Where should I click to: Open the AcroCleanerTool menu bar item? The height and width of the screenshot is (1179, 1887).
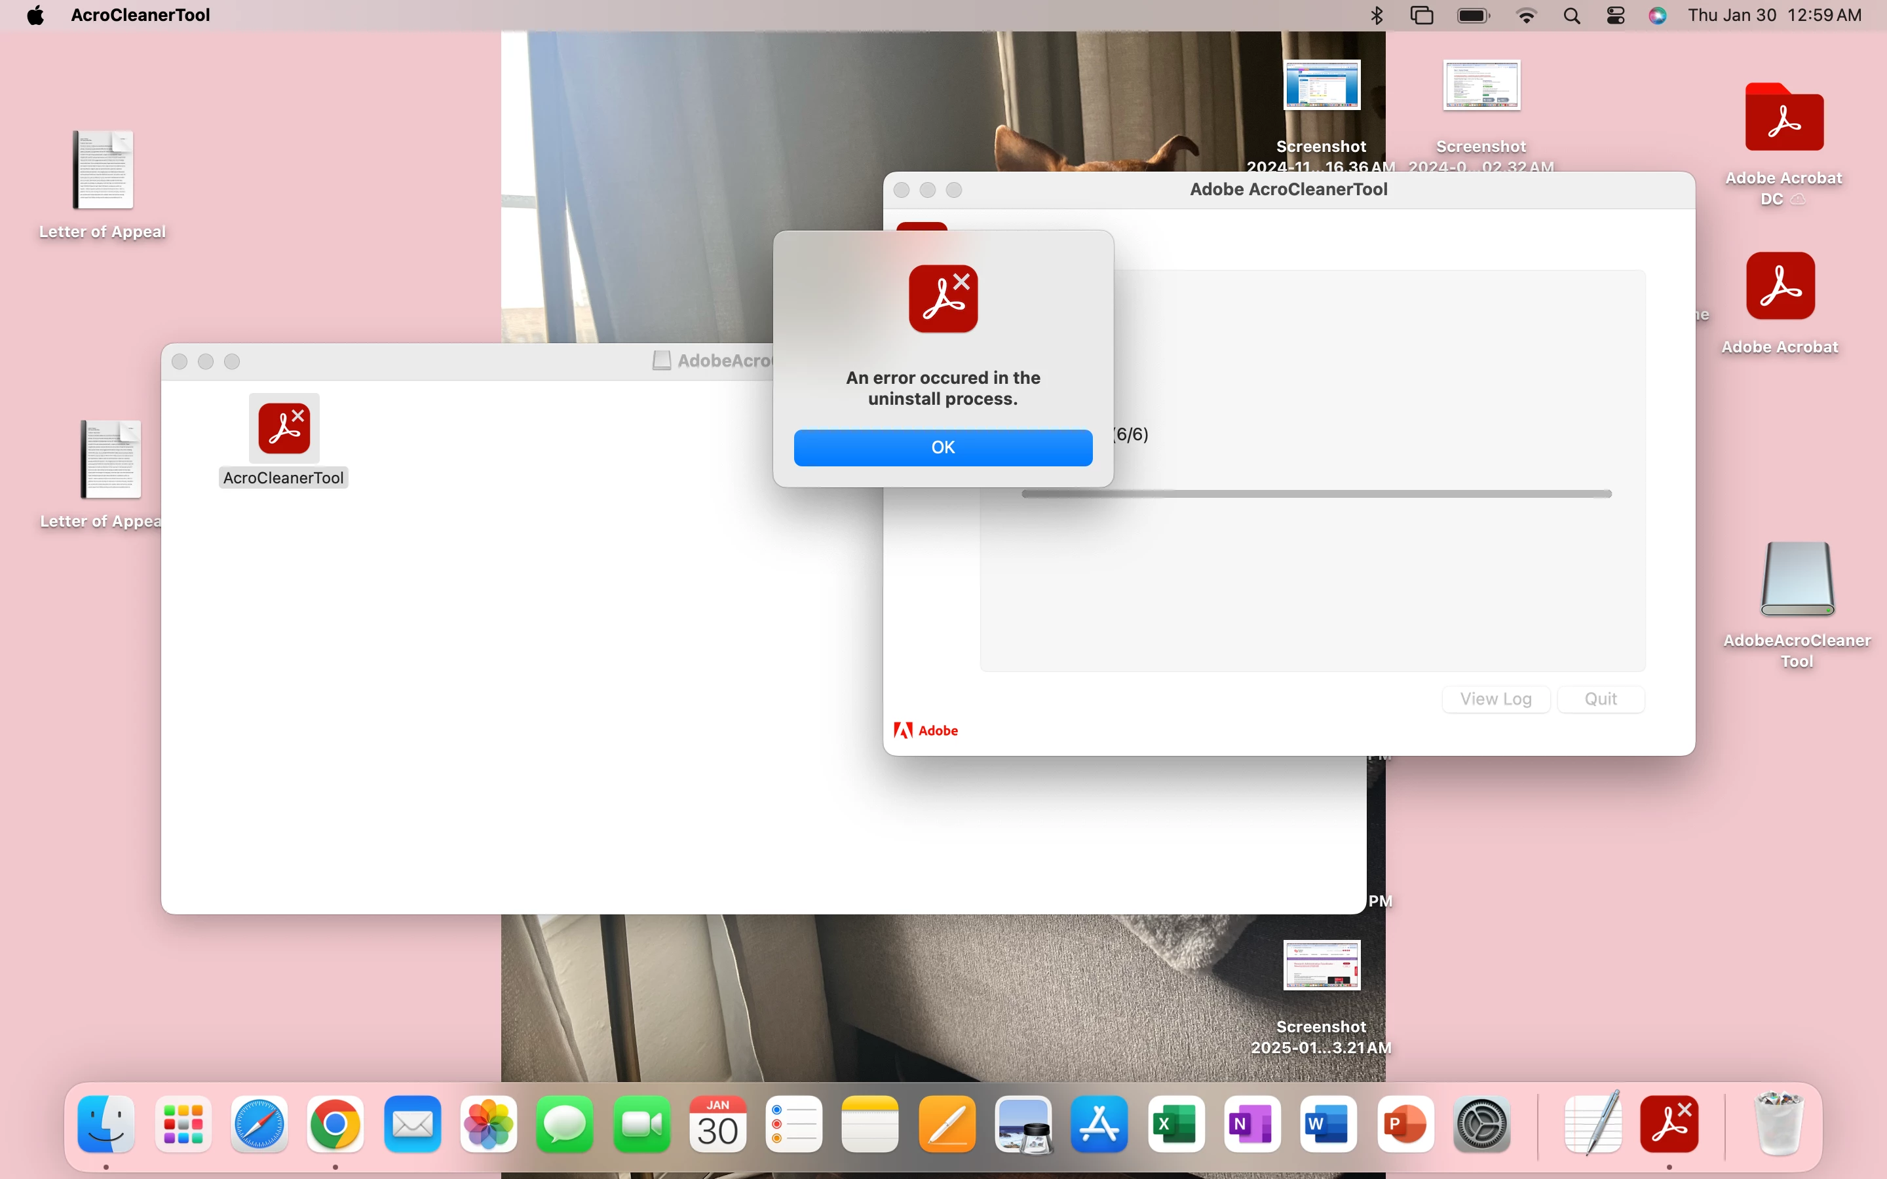point(140,15)
